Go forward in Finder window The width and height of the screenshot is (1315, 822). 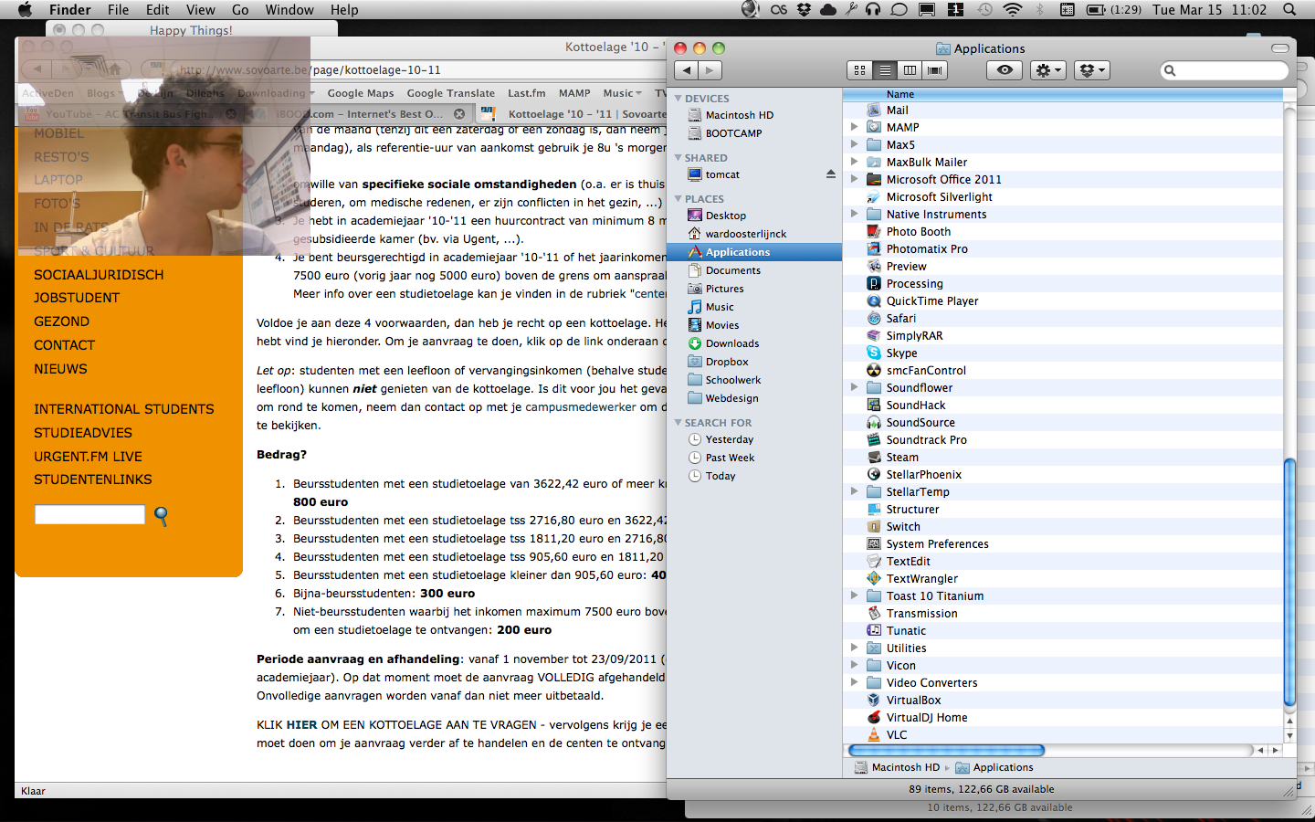(x=710, y=70)
